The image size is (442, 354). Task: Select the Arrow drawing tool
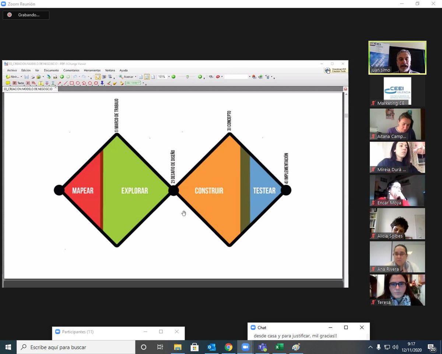(59, 83)
